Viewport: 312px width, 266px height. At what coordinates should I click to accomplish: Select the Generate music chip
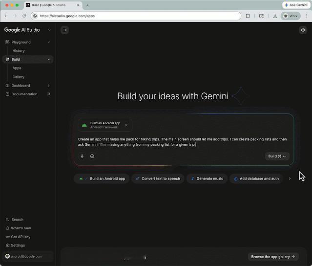pos(207,178)
